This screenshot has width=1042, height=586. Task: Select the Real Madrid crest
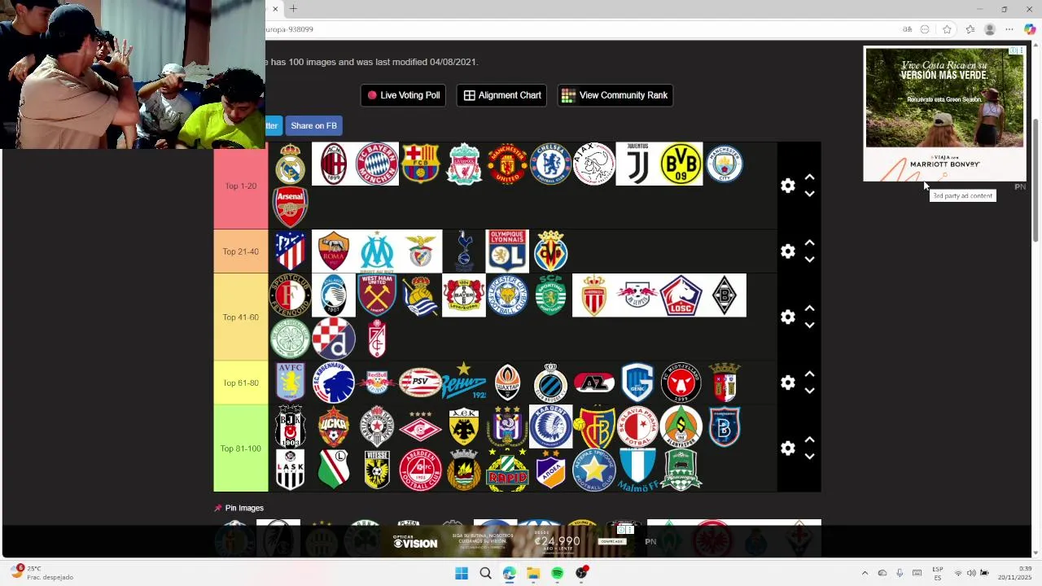[290, 164]
